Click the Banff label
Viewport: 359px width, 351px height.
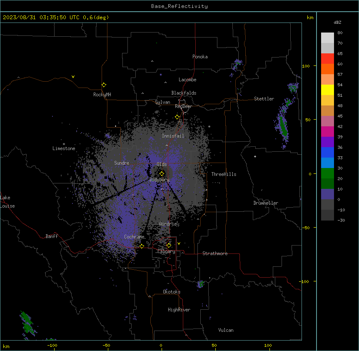[x=52, y=236]
